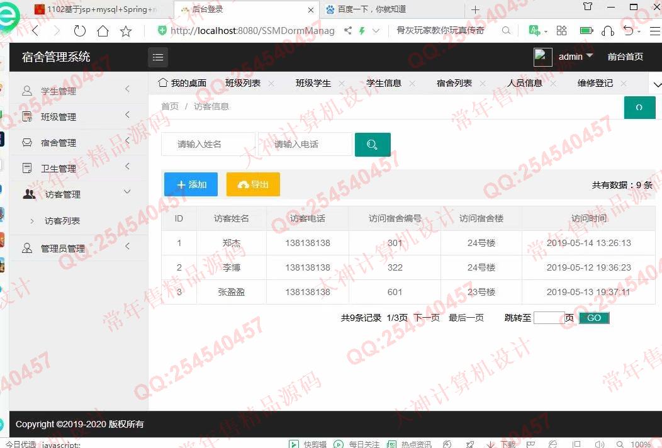Select the visitor name 郑杰 cell

(232, 243)
